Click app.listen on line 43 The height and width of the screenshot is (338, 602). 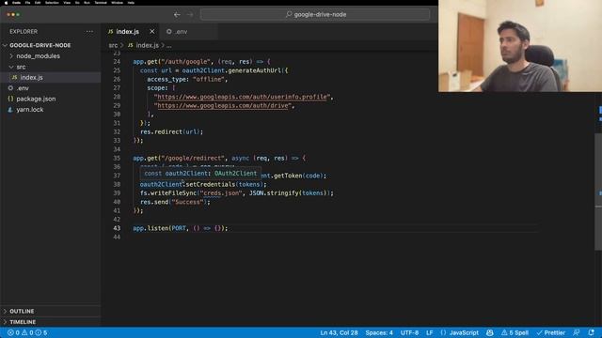pos(150,228)
